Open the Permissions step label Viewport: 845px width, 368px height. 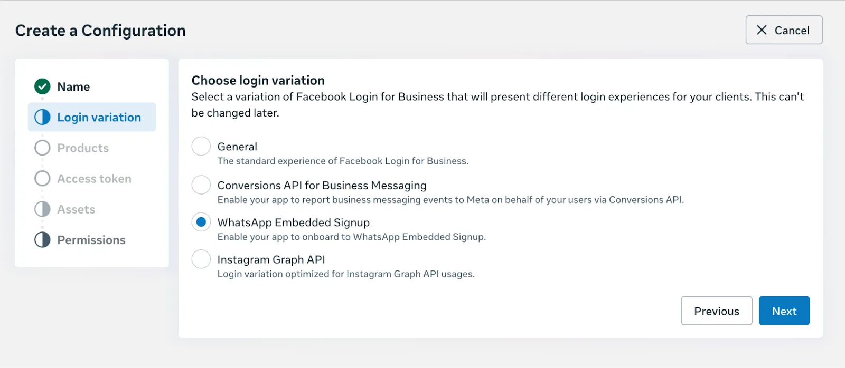(x=91, y=240)
